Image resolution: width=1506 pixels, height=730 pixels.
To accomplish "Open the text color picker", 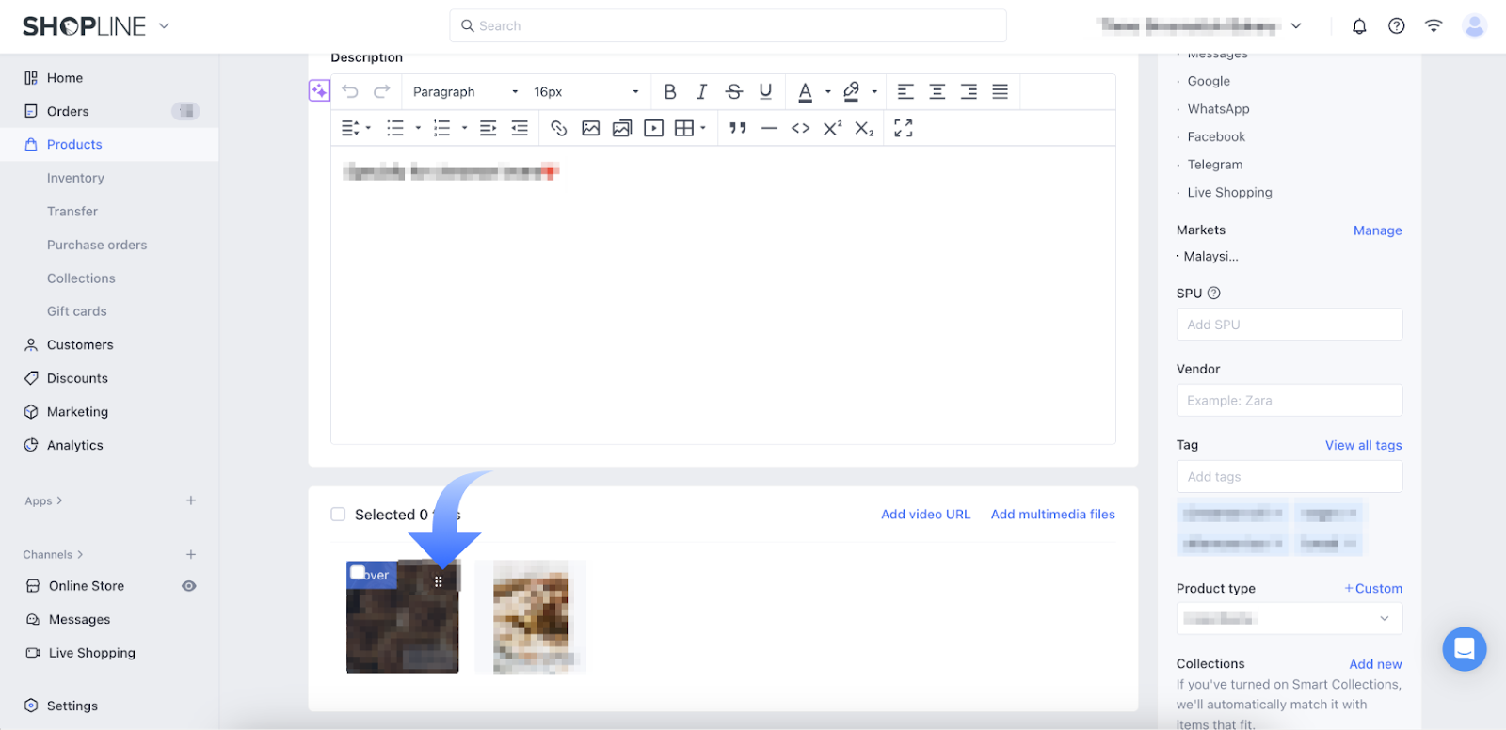I will pyautogui.click(x=806, y=91).
